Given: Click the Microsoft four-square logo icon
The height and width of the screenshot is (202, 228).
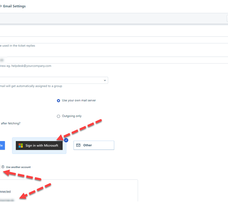Looking at the screenshot, I should tap(21, 146).
